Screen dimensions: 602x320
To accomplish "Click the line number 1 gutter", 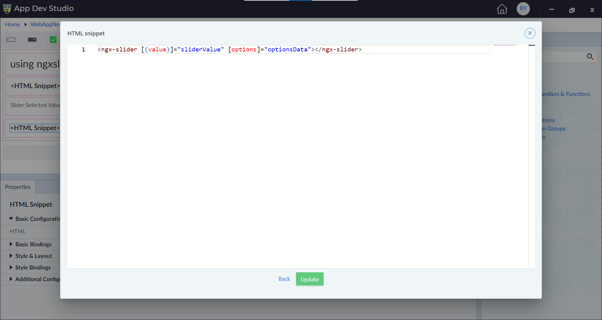I will 83,50.
